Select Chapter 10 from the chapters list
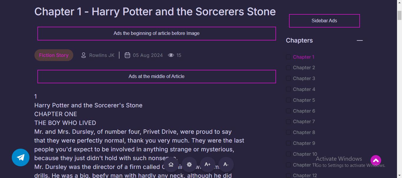 click(x=305, y=154)
